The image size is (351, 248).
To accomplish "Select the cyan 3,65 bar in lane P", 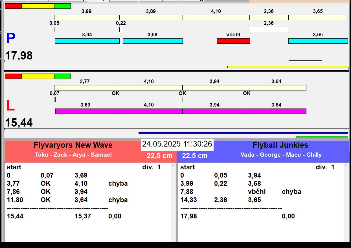I will click(x=318, y=41).
